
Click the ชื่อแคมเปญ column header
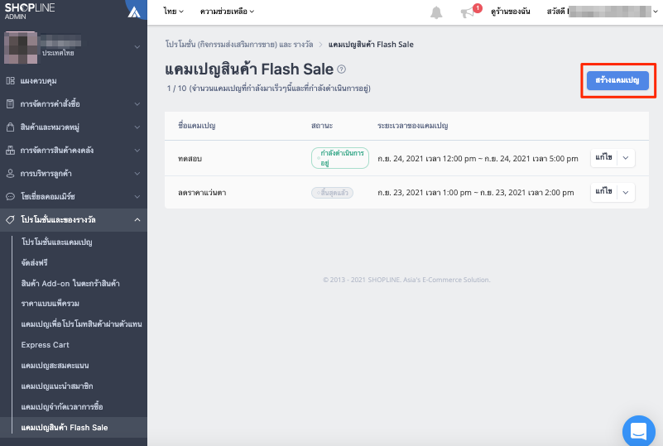(197, 126)
